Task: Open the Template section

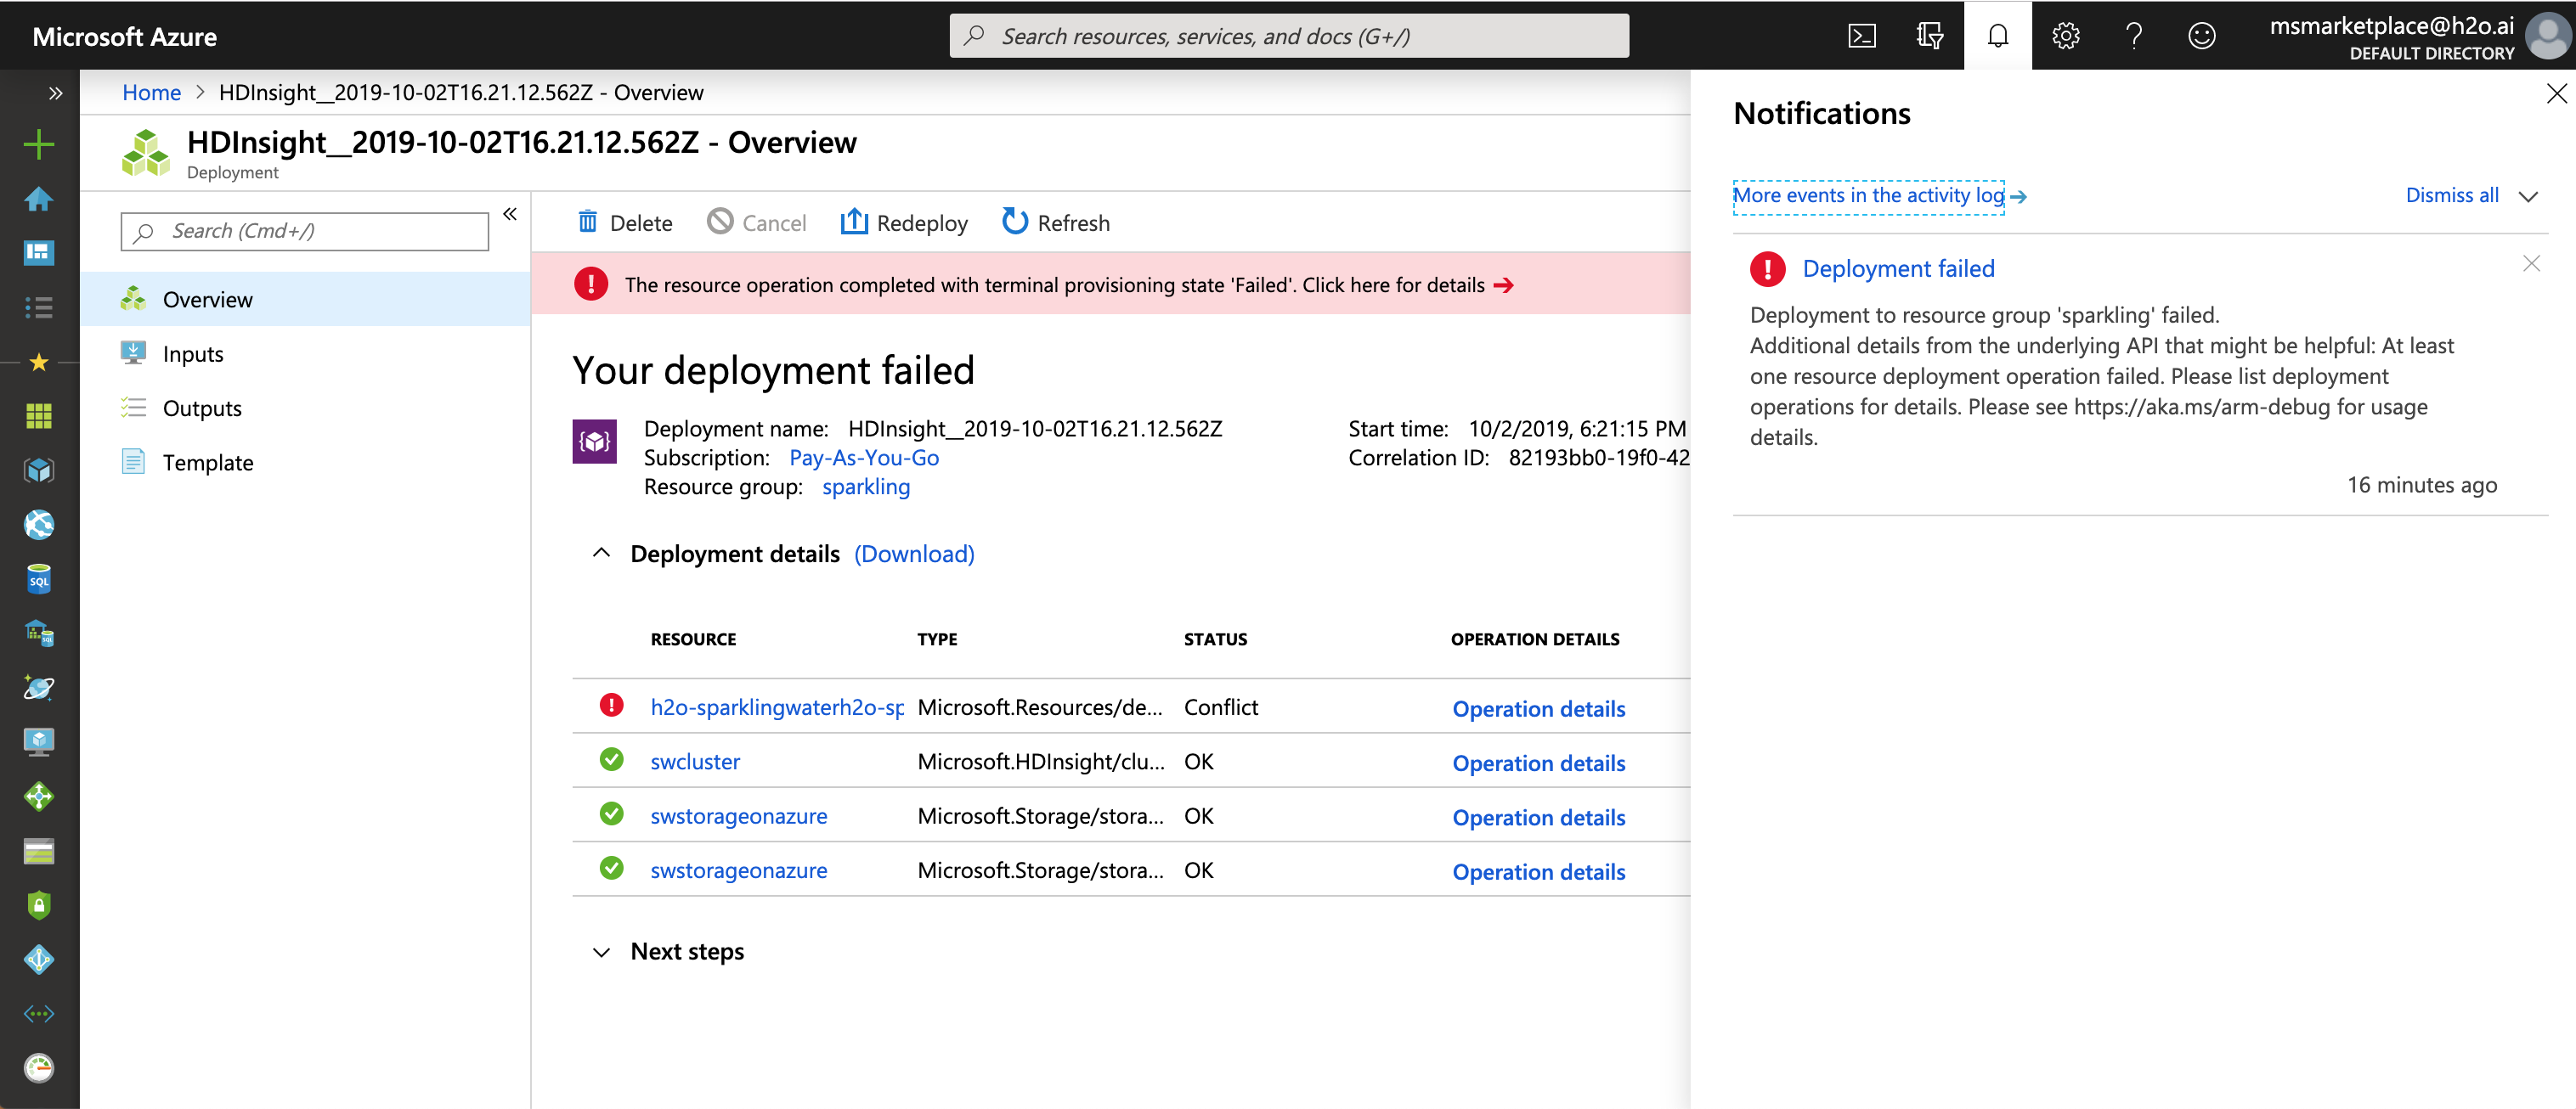Action: 208,462
